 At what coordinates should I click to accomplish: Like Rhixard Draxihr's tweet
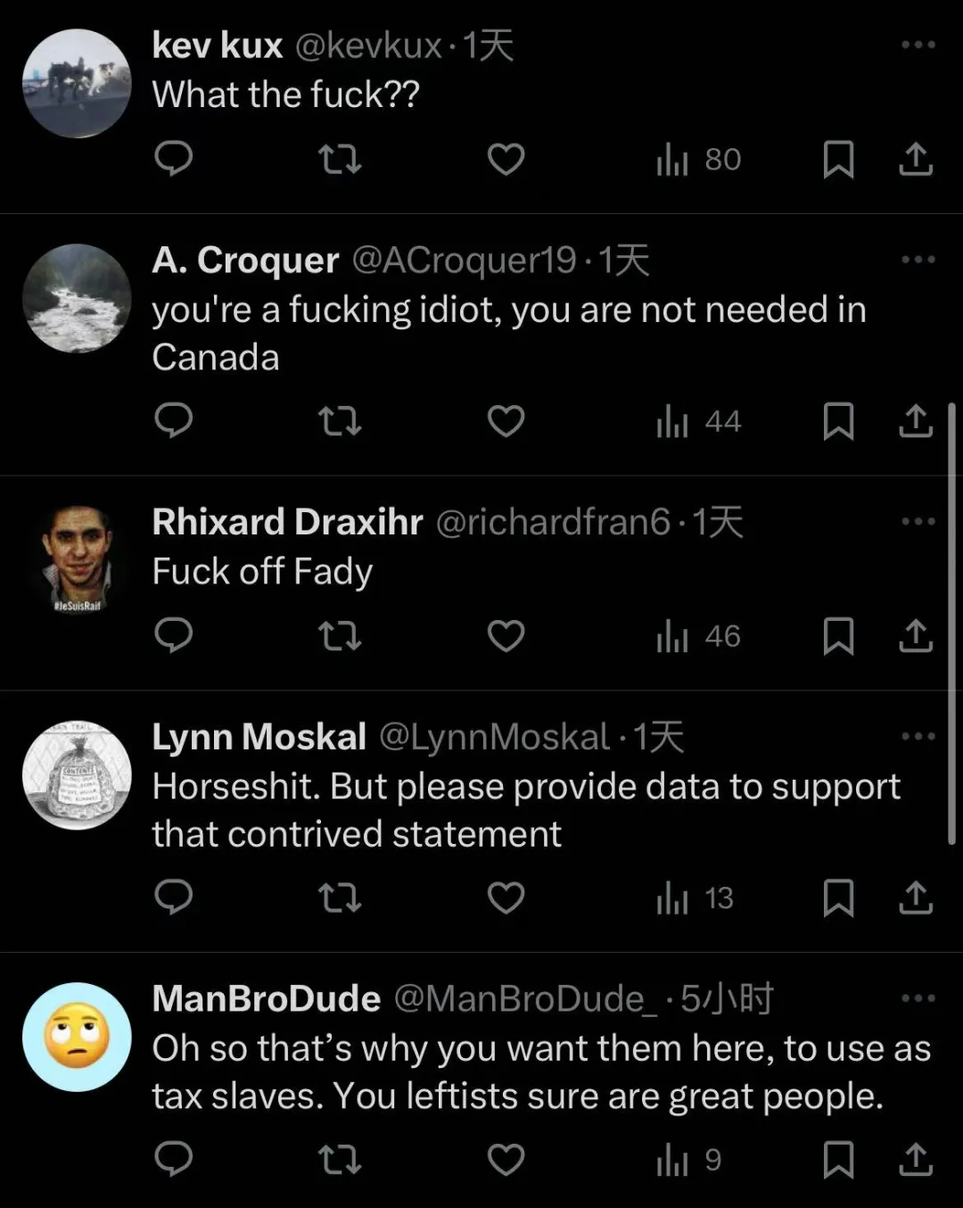point(506,636)
